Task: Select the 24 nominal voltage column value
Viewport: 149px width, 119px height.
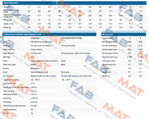Action: click(x=140, y=38)
